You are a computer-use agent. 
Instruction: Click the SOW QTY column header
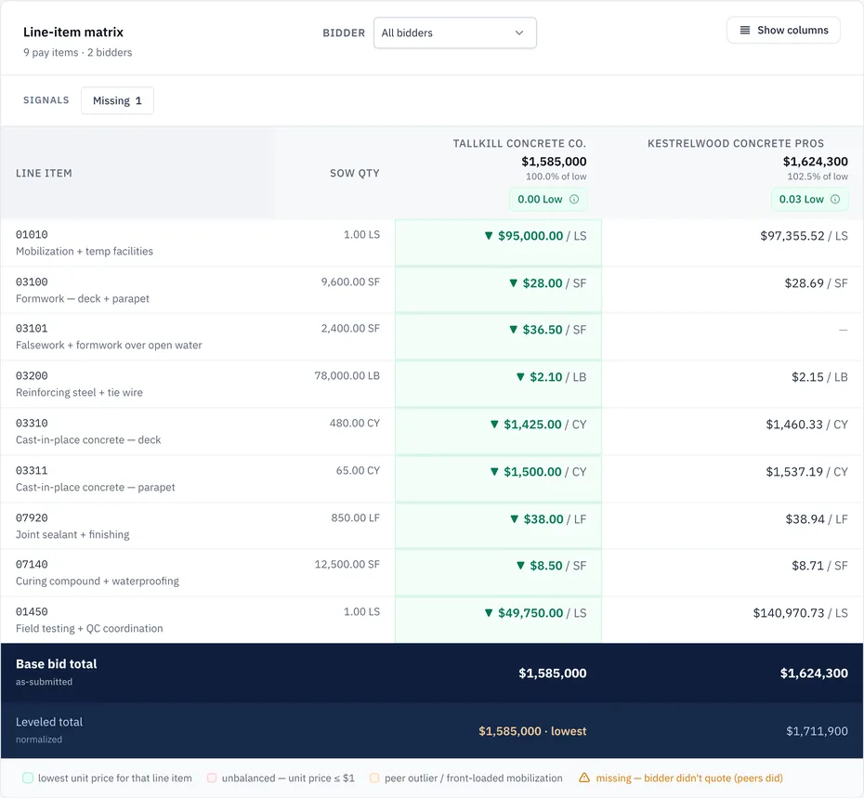pos(354,173)
